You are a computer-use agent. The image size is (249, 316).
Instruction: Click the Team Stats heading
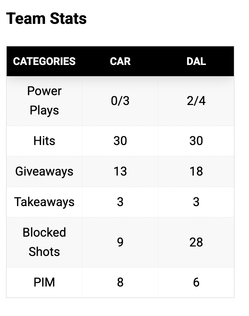(46, 18)
